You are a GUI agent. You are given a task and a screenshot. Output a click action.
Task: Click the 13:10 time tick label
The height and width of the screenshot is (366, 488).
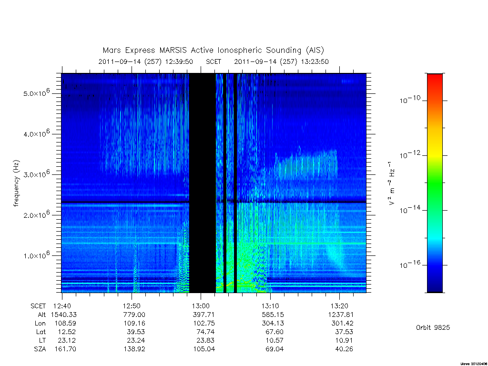(270, 306)
